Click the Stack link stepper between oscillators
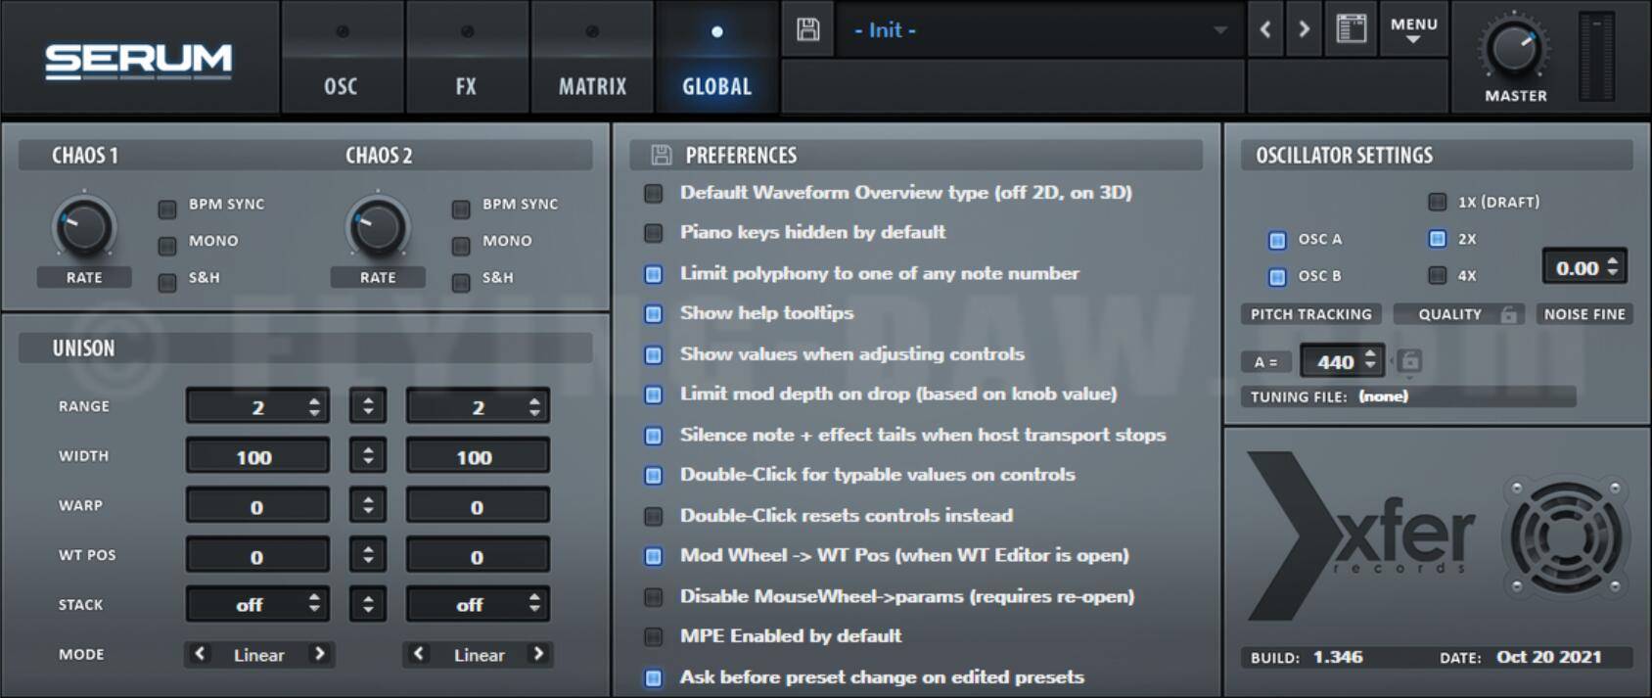 click(368, 604)
